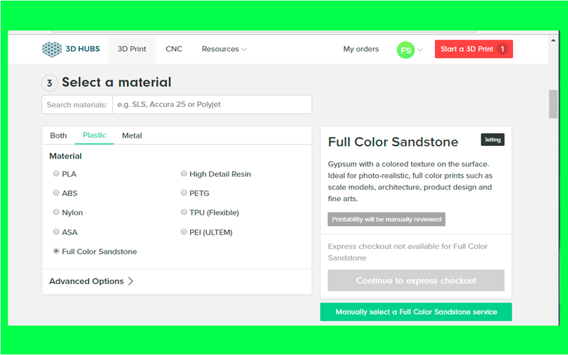The width and height of the screenshot is (568, 355).
Task: Click the red cart count badge
Action: click(x=502, y=49)
